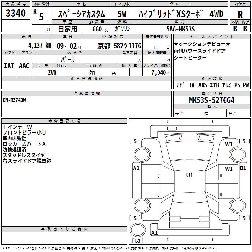Screen dimensions: 252x252
Task: Select the color number ZVR
Action: [x=52, y=72]
